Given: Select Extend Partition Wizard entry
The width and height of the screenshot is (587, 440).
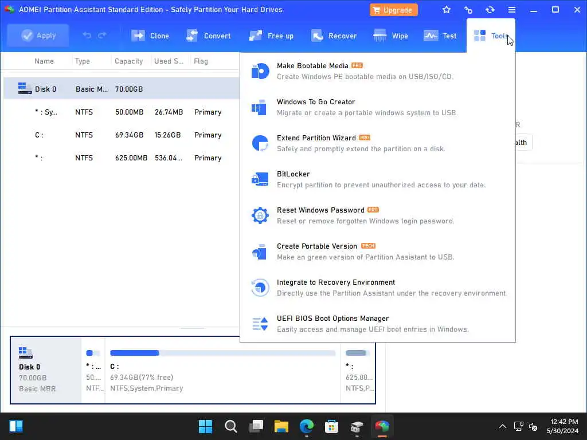Looking at the screenshot, I should pyautogui.click(x=377, y=143).
